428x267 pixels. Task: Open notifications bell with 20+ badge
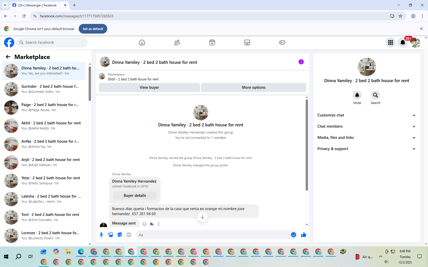coord(403,42)
